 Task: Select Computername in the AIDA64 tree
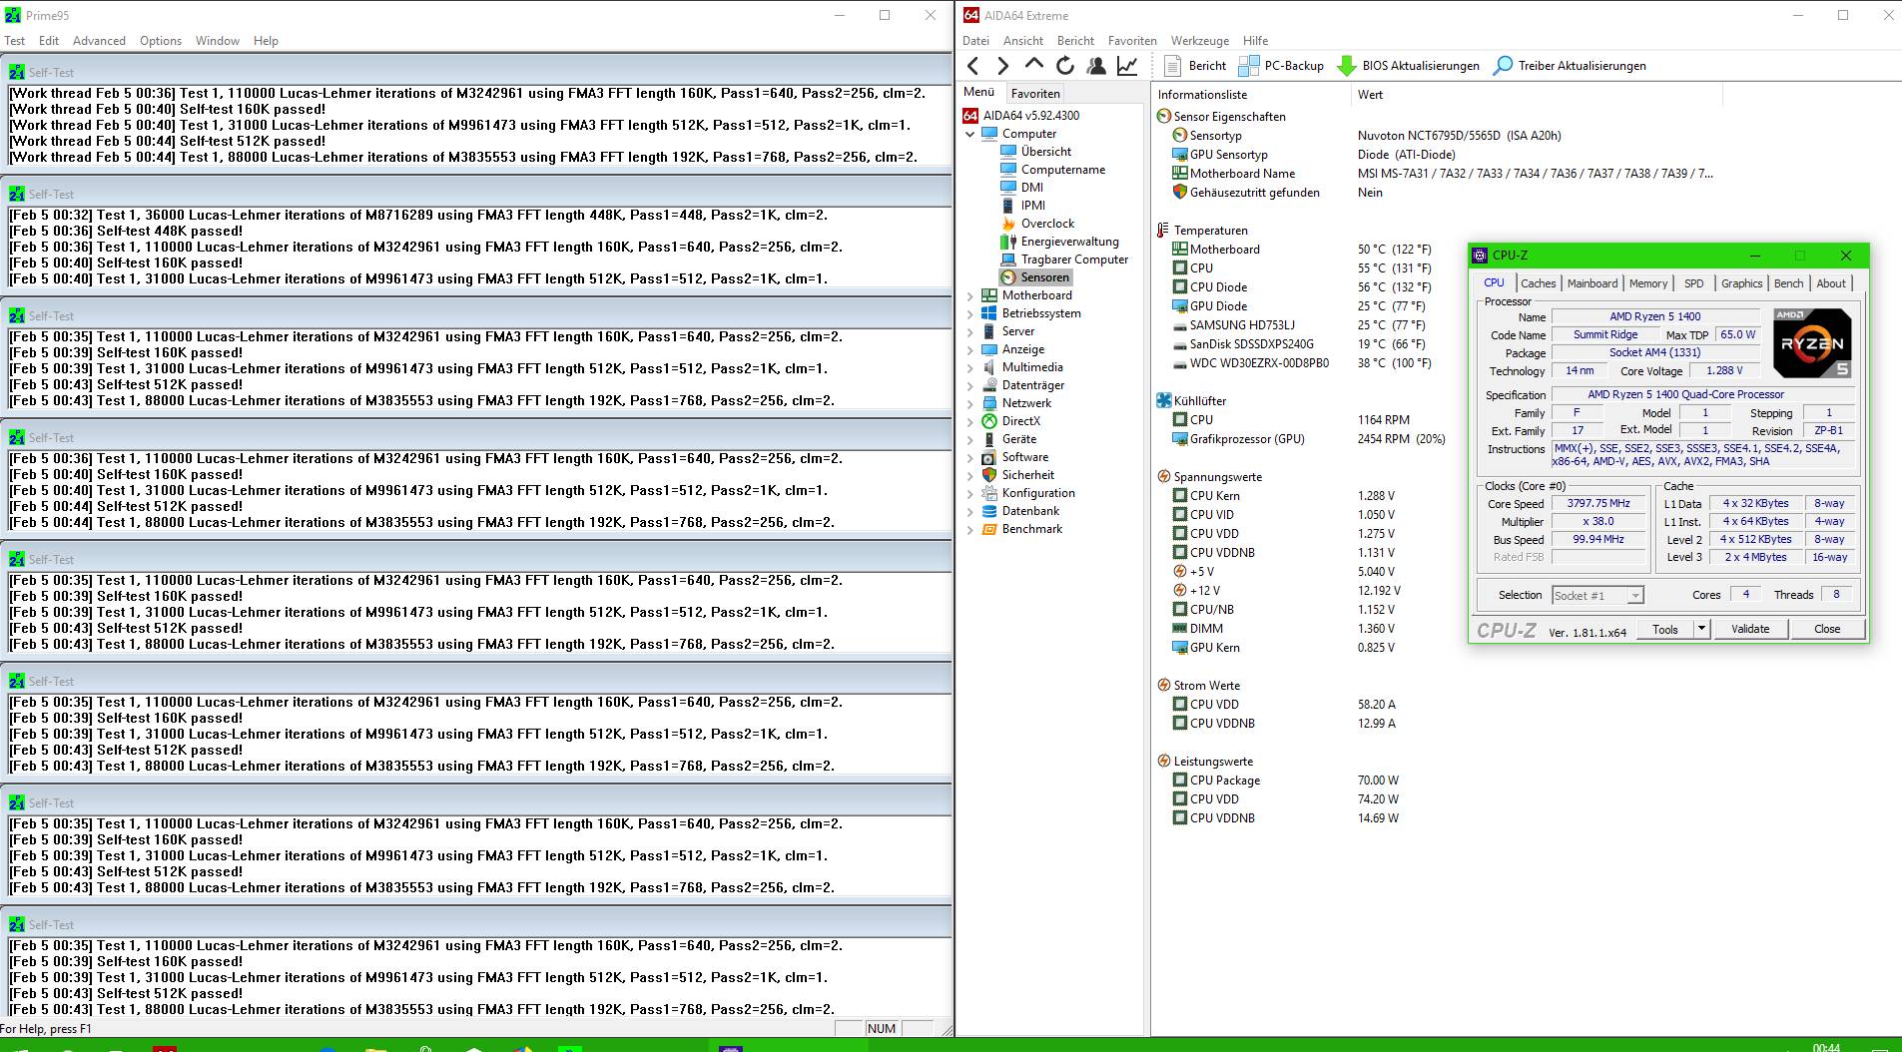1053,170
